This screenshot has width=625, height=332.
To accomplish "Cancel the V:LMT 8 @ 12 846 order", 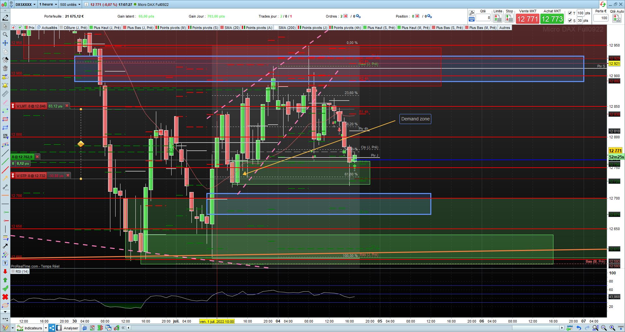I will point(67,106).
